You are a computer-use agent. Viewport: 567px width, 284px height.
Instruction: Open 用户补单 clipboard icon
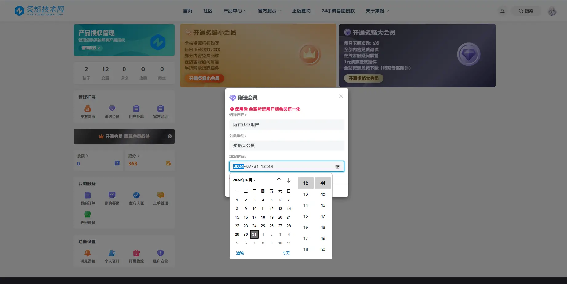[136, 109]
